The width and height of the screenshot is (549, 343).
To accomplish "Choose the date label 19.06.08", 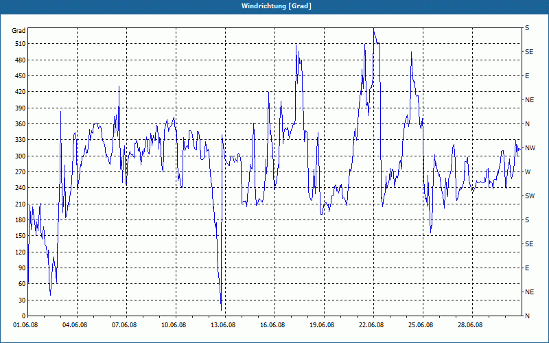I will click(x=322, y=325).
